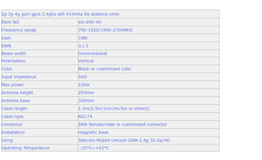This screenshot has height=160, width=262.
Task: Select the 'Item NO.' label cell
Action: point(40,22)
